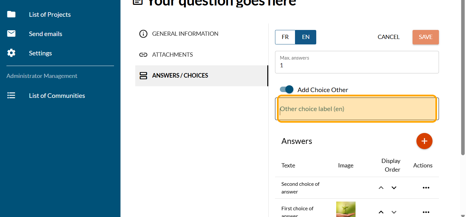466x217 pixels.
Task: Click the envelope icon for Send emails
Action: [11, 34]
